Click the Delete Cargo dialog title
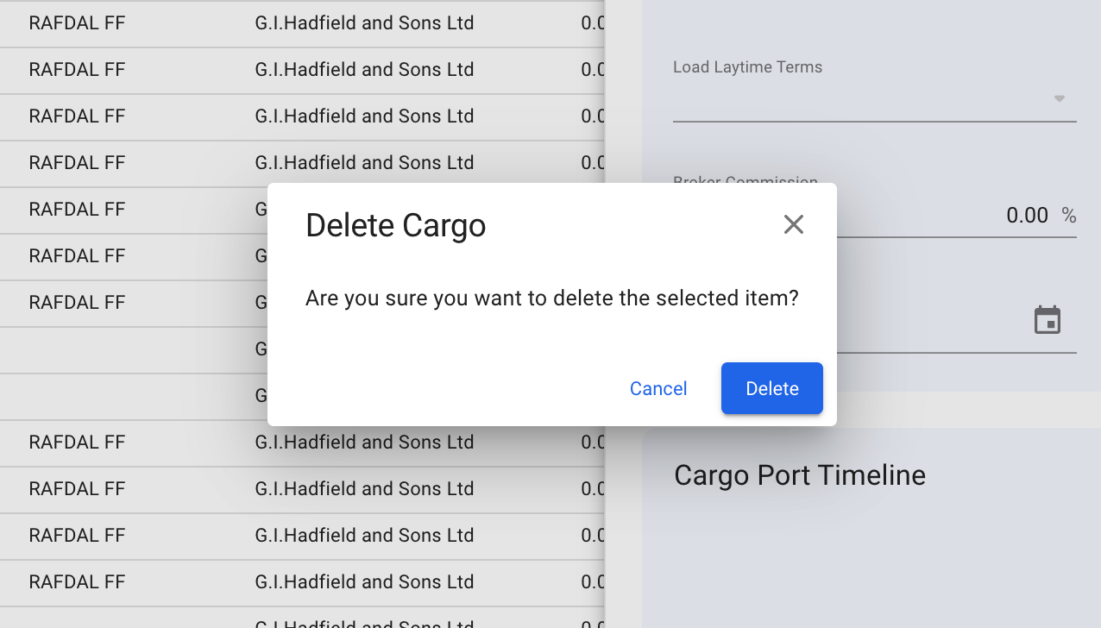Screen dimensions: 1101x628 click(395, 226)
